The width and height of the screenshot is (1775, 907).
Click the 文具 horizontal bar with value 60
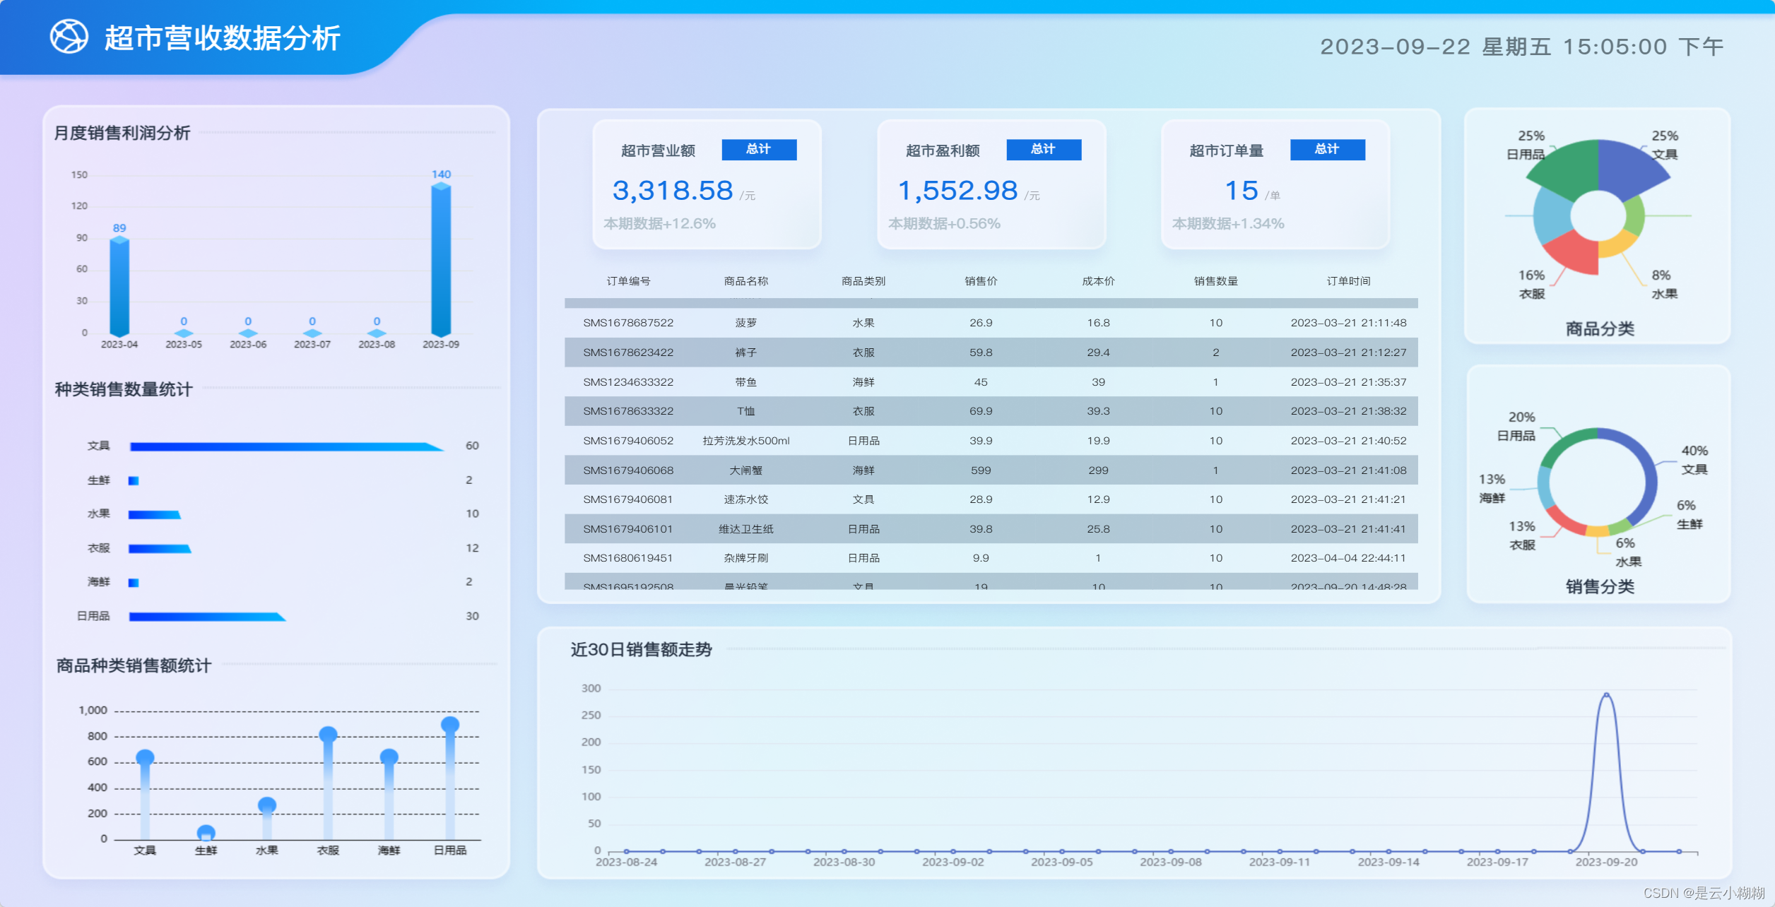pyautogui.click(x=286, y=446)
